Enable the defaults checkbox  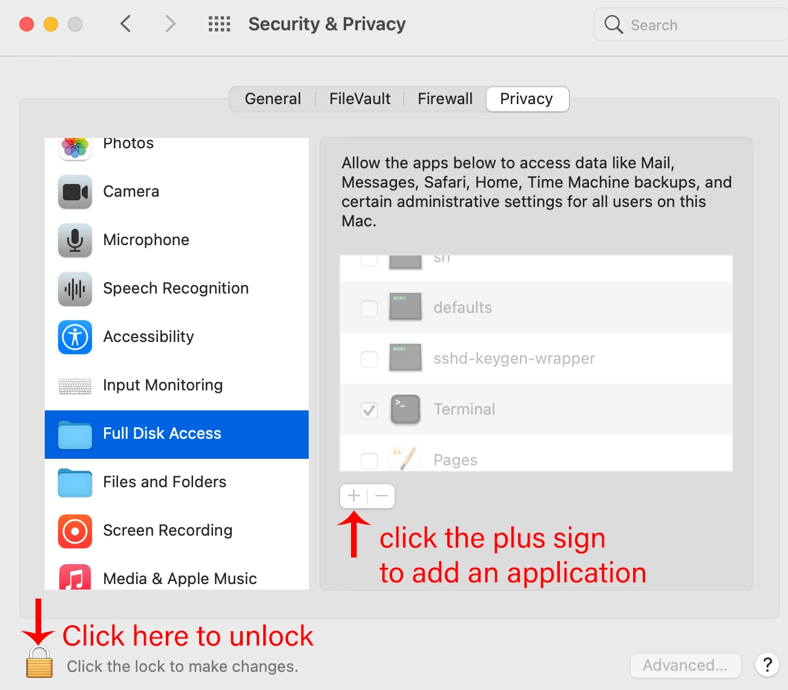[369, 308]
